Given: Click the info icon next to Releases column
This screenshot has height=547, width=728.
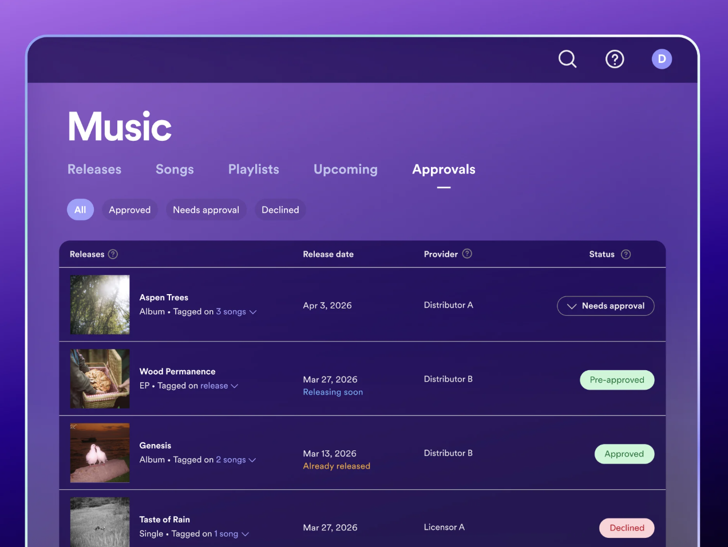Looking at the screenshot, I should point(113,254).
